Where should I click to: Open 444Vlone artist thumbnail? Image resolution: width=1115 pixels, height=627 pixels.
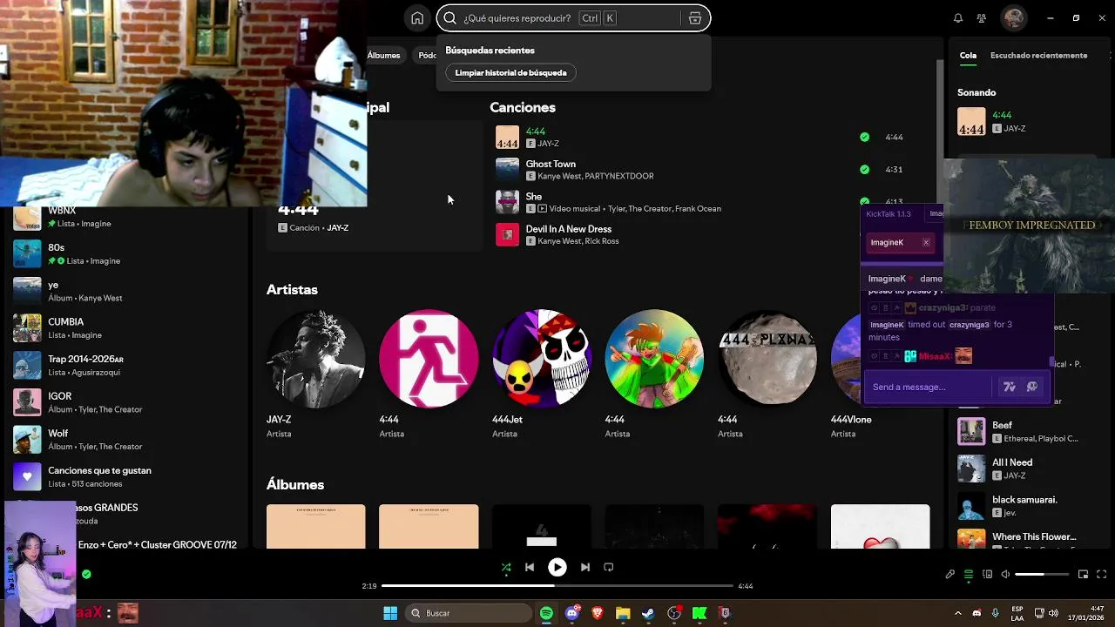pos(846,358)
